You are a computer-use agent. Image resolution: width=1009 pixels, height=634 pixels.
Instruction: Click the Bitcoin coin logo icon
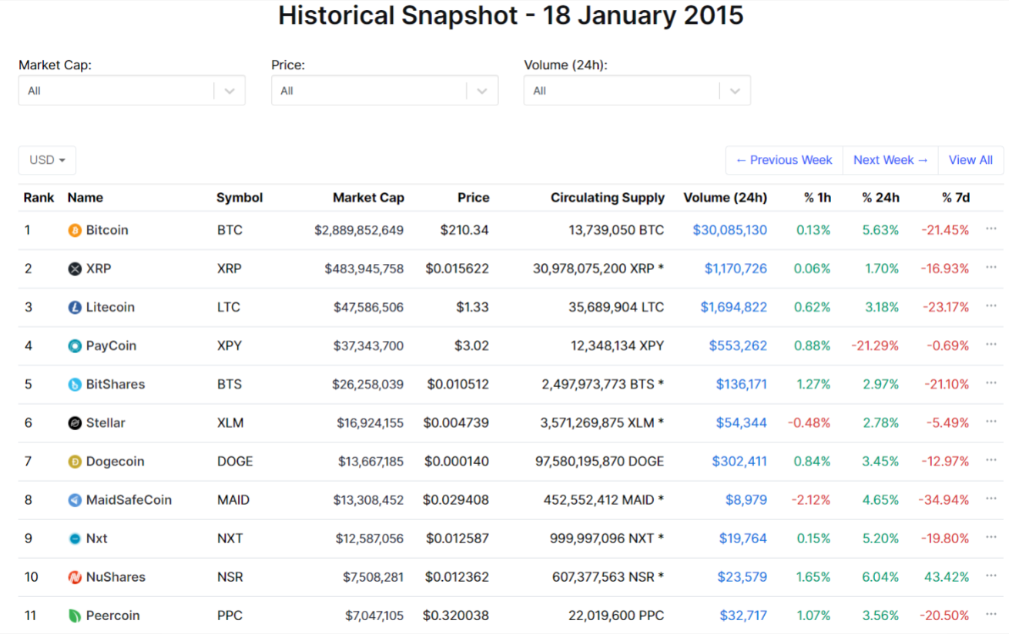[x=75, y=230]
